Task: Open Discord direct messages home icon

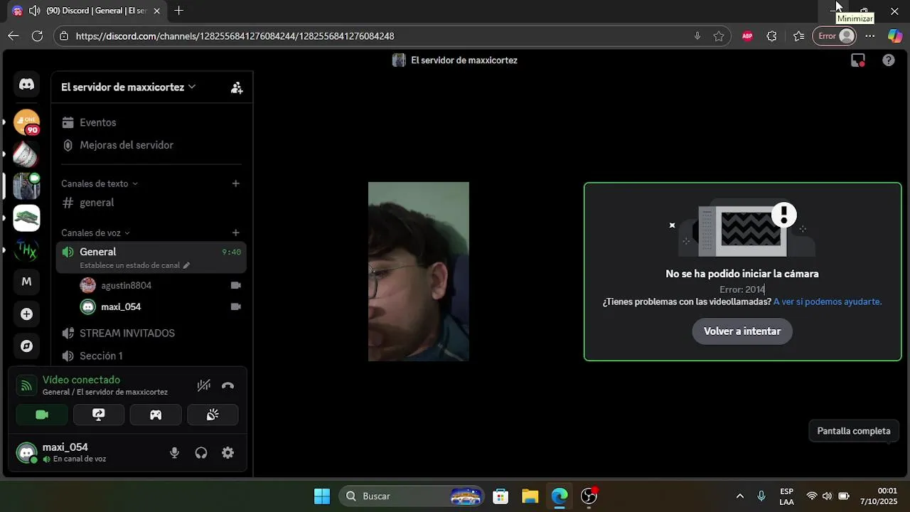Action: 26,84
